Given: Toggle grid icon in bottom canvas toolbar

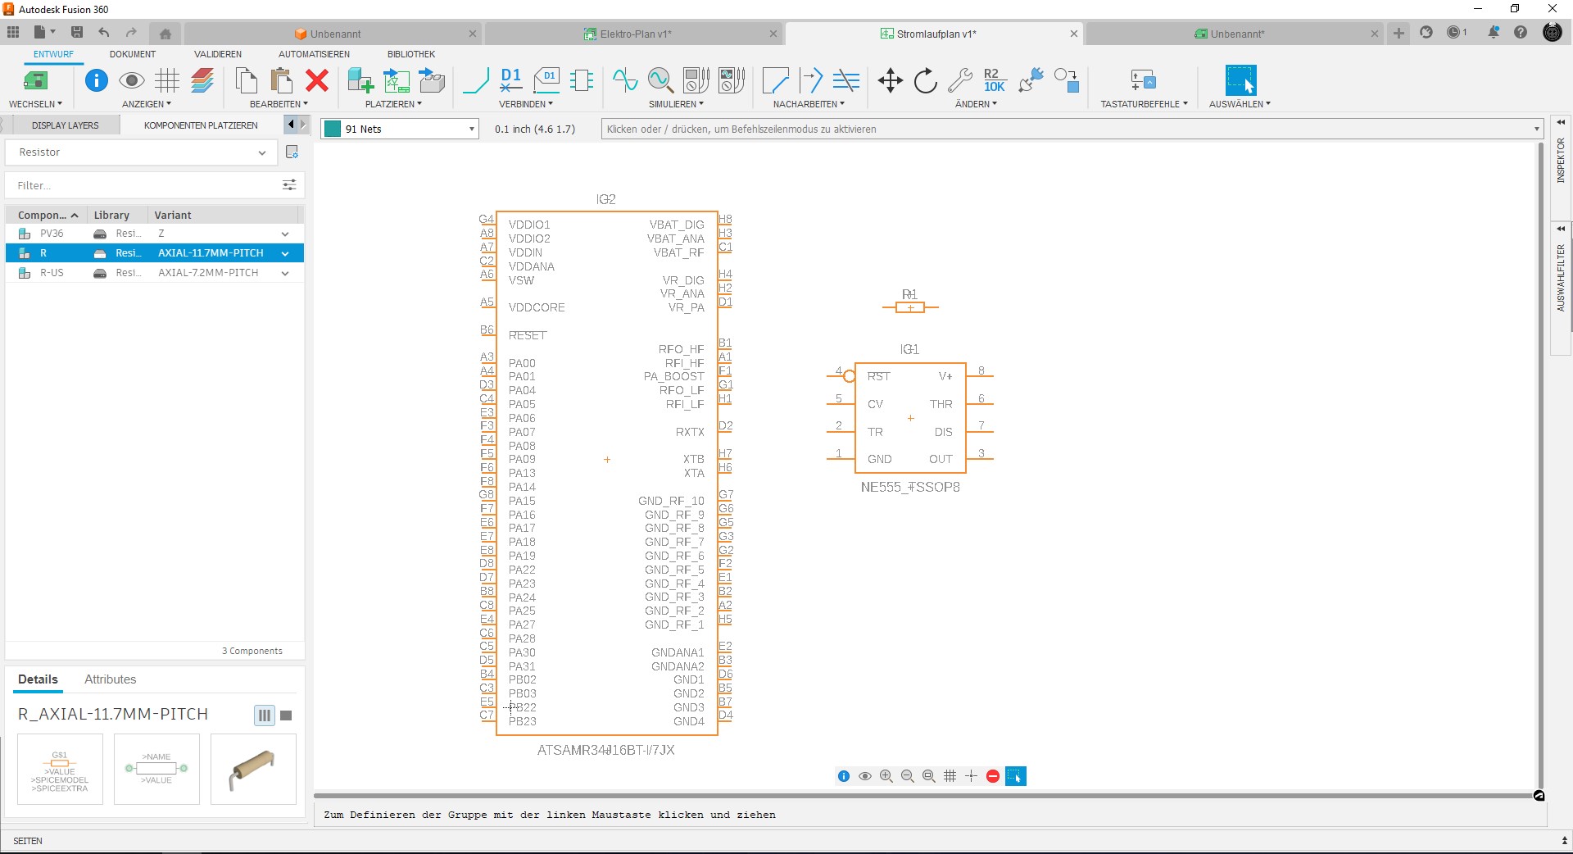Looking at the screenshot, I should coord(950,776).
